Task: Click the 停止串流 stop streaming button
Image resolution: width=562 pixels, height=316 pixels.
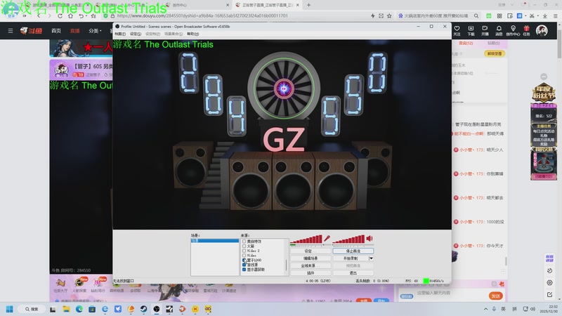Action: tap(353, 251)
